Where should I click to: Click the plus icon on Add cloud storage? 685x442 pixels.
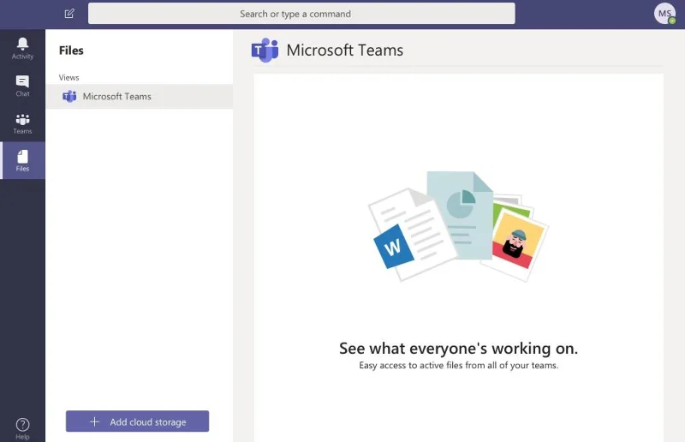94,422
